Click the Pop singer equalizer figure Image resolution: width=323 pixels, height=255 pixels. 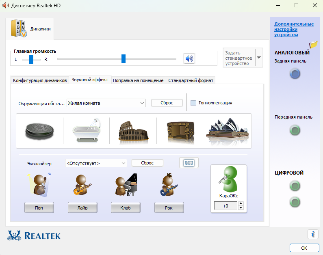(x=39, y=185)
